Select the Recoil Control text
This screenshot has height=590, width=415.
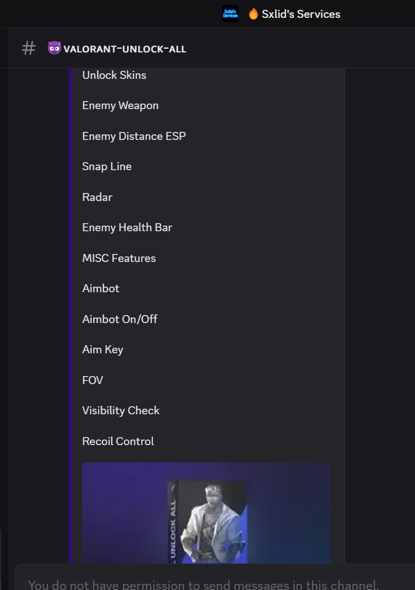pos(118,441)
